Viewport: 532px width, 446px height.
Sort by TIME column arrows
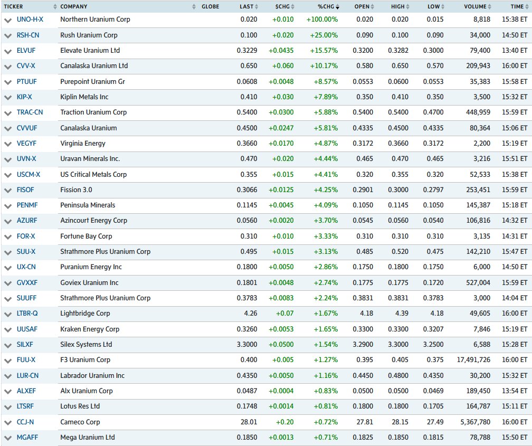point(526,6)
